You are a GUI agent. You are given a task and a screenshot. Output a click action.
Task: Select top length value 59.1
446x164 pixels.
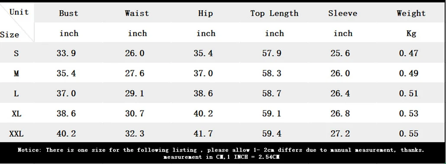click(271, 114)
